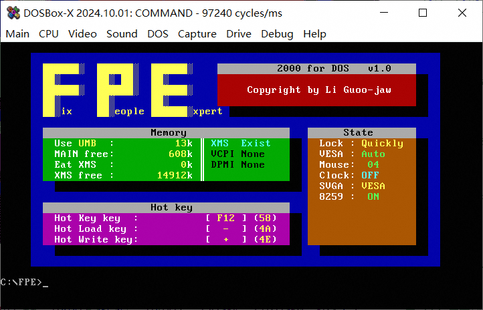Open the Main menu
Screen dimensions: 483x310
[17, 34]
